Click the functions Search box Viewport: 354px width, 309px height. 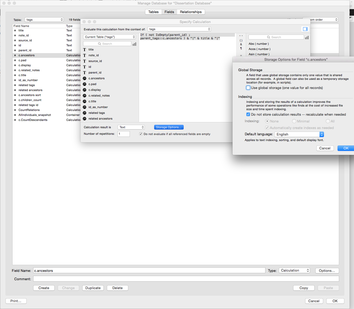pyautogui.click(x=276, y=37)
